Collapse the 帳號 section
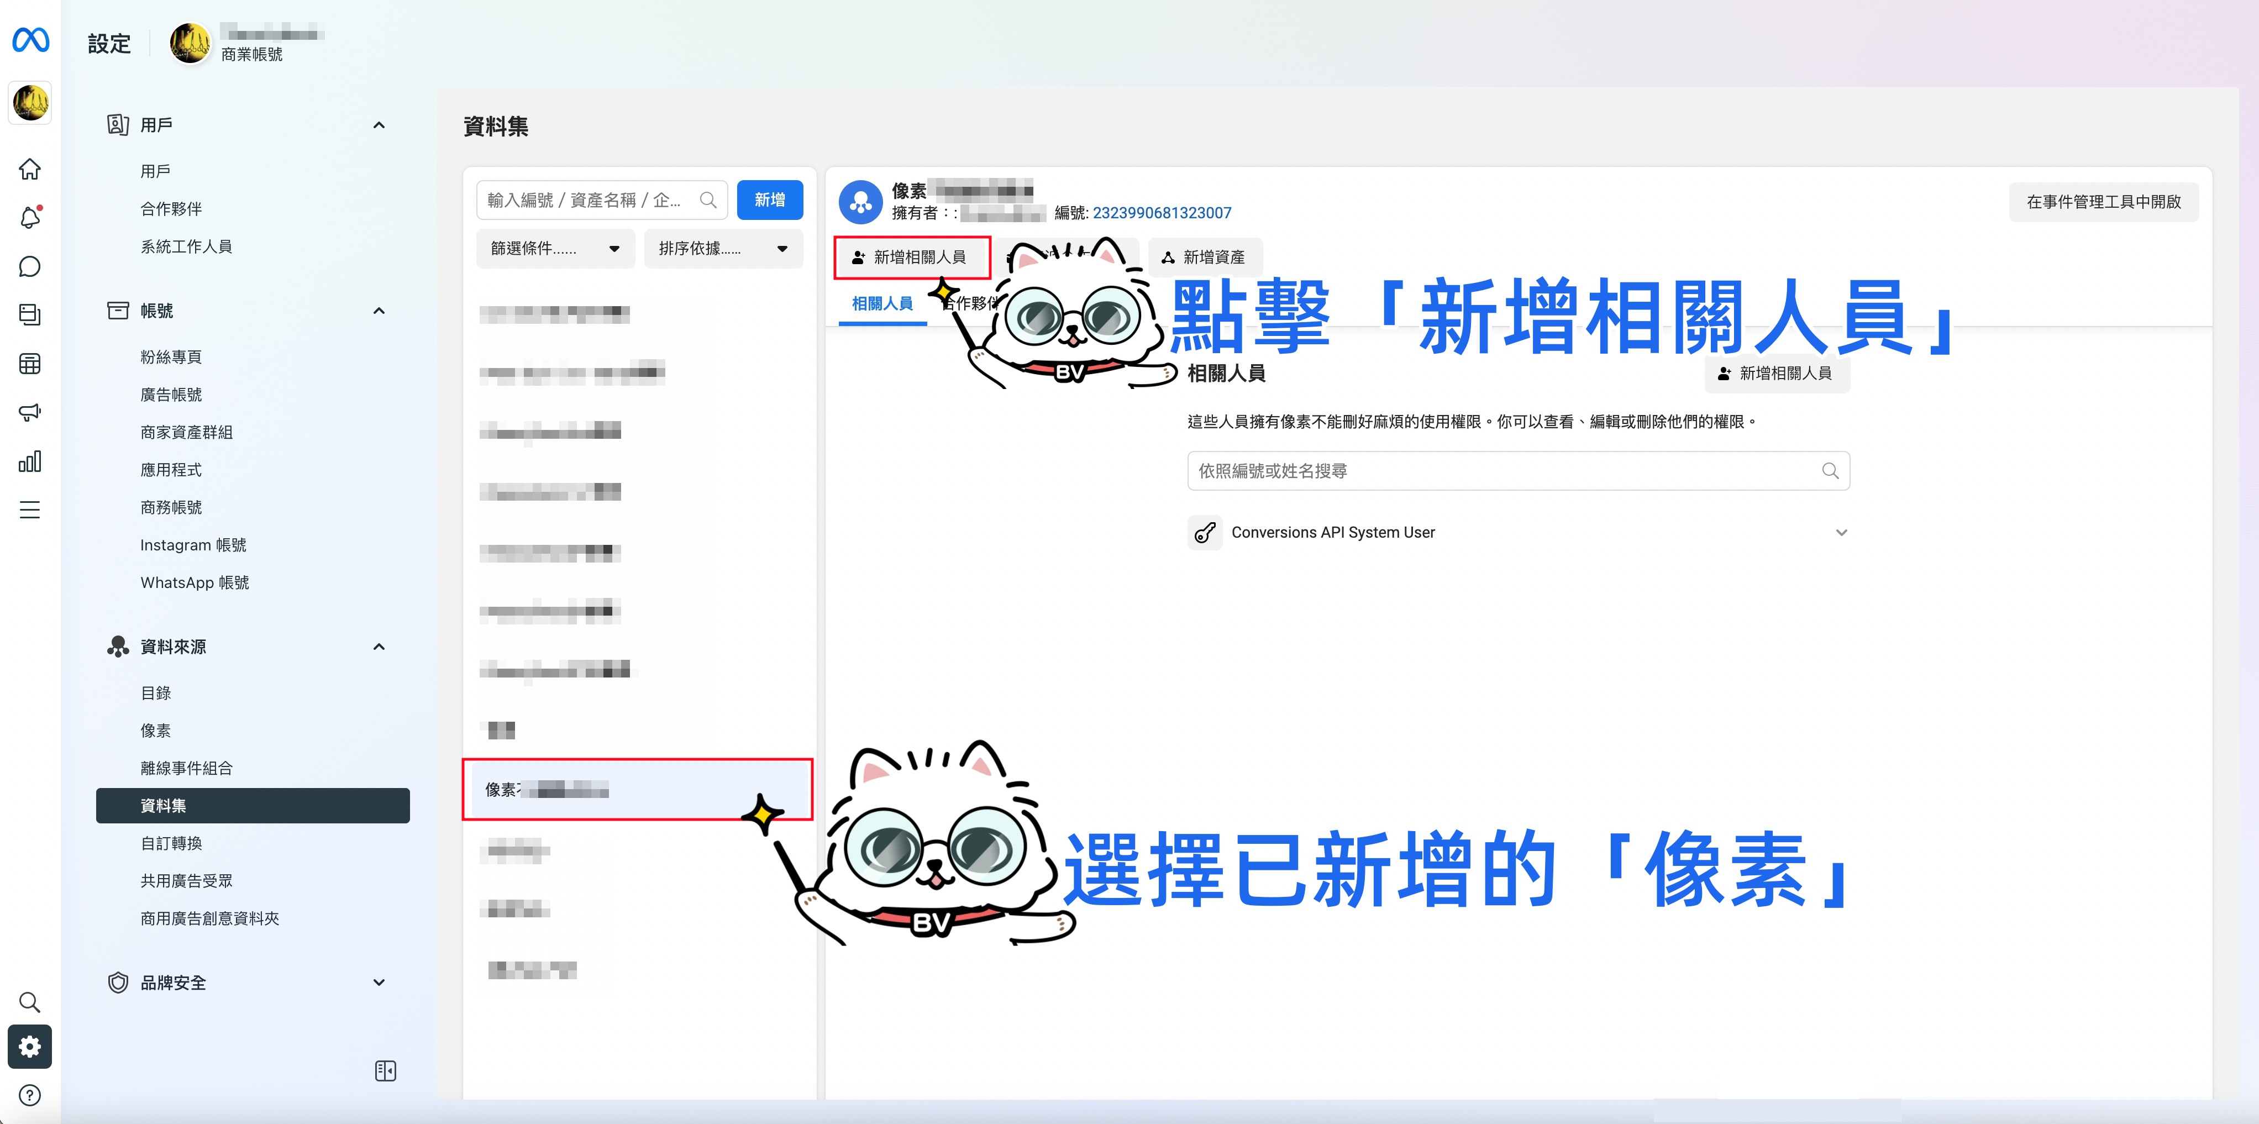 click(x=379, y=311)
